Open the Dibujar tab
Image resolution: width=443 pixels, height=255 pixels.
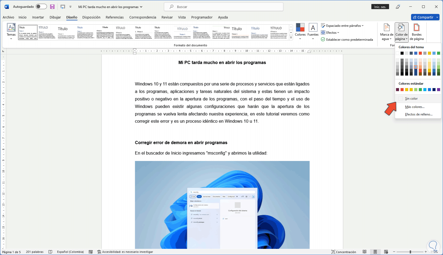click(x=55, y=17)
